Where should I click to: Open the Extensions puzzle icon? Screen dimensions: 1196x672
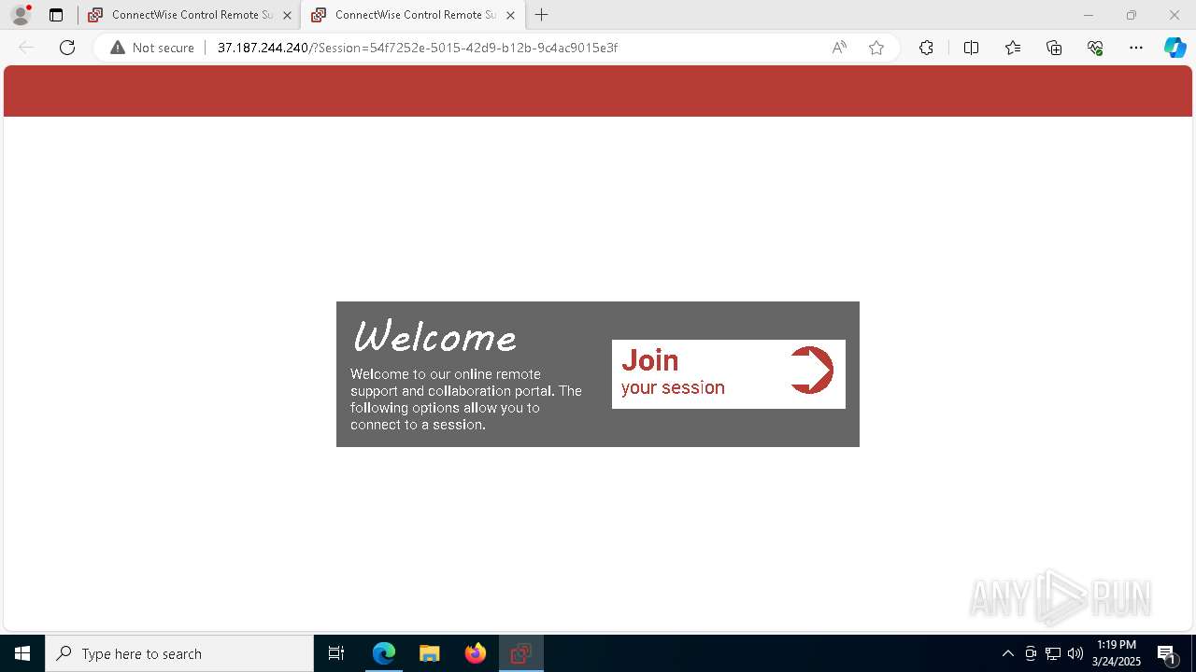point(926,48)
